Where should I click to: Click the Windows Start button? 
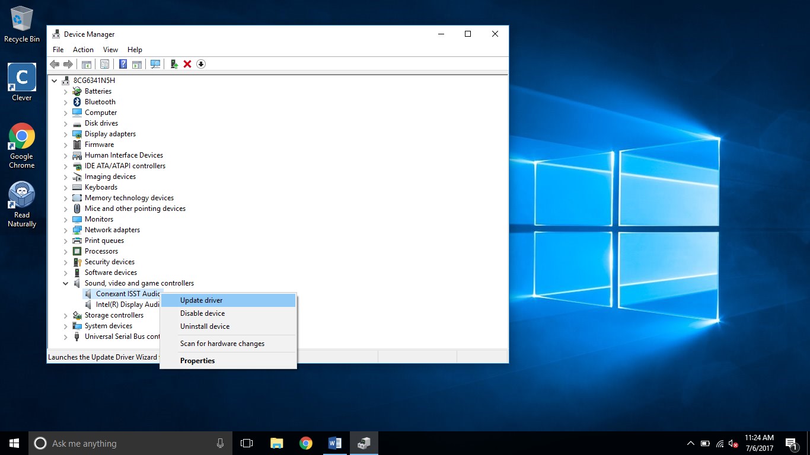(x=14, y=443)
